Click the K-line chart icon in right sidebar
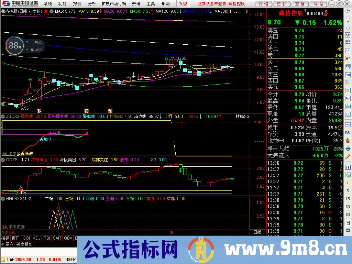This screenshot has width=352, height=264. [x=348, y=58]
